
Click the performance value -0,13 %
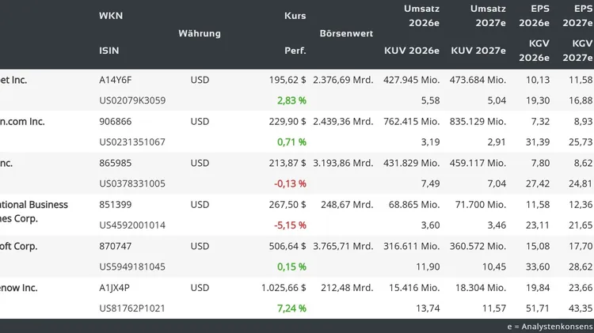pyautogui.click(x=290, y=184)
